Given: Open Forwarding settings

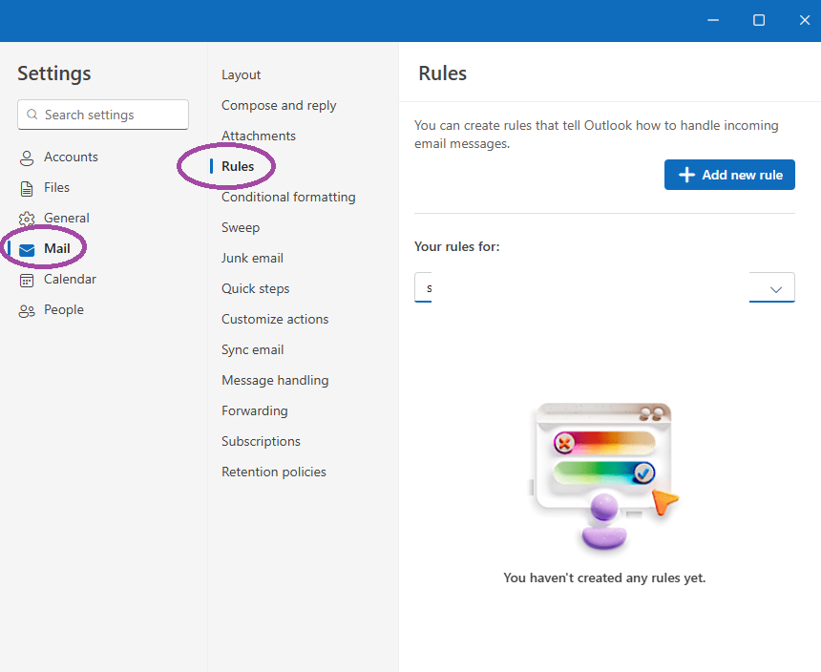Looking at the screenshot, I should click(x=255, y=410).
